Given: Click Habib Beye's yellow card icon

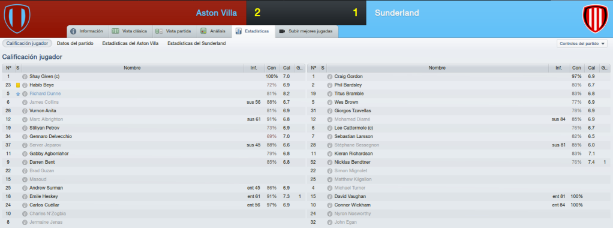Looking at the screenshot, I should coord(17,85).
